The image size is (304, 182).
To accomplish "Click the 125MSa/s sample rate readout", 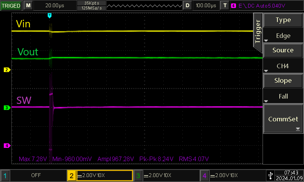I will (92, 8).
